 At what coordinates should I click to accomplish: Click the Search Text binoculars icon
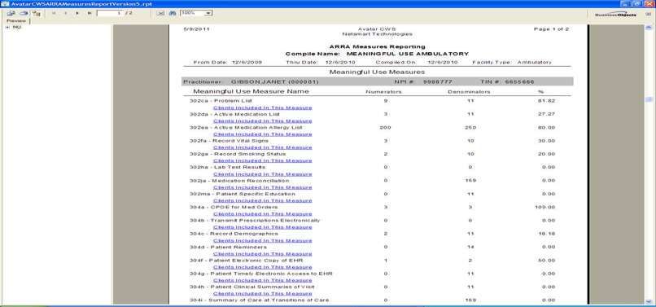172,13
